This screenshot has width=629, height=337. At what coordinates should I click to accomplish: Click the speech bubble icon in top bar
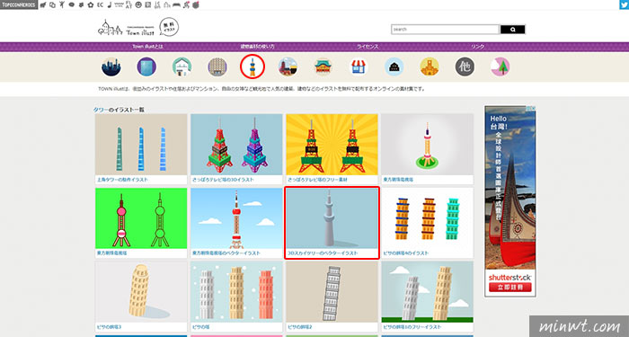pyautogui.click(x=71, y=4)
